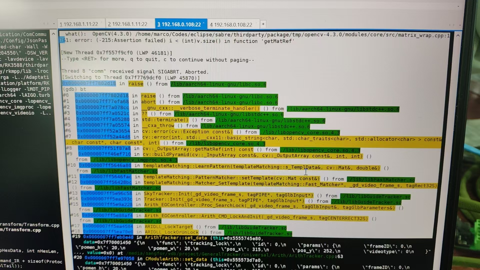The width and height of the screenshot is (480, 270).
Task: Activate tab 3 192.168.0.108:22
Action: coord(179,24)
